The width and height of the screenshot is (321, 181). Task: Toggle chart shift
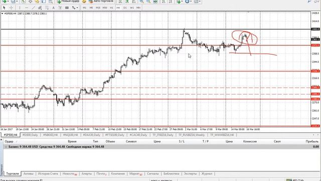pos(171,1)
